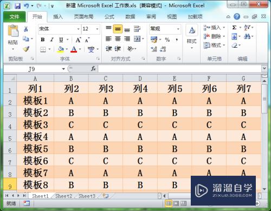
Task: Decrease decimal places
Action: (163, 49)
